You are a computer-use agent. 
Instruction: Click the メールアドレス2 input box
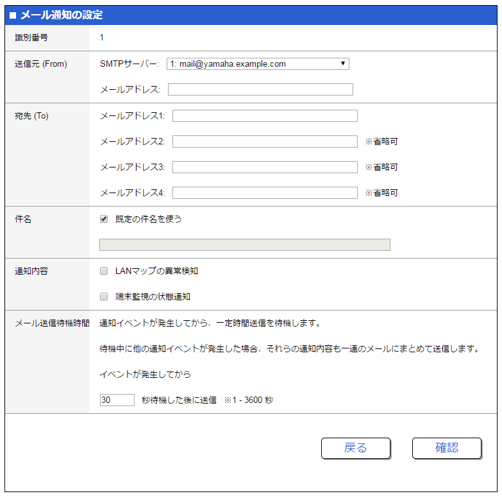(265, 141)
